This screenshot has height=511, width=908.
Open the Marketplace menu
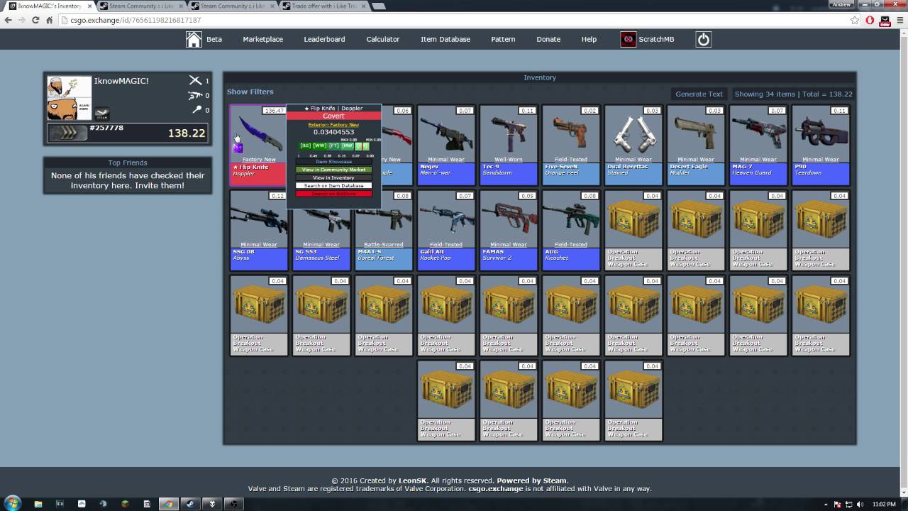tap(262, 39)
